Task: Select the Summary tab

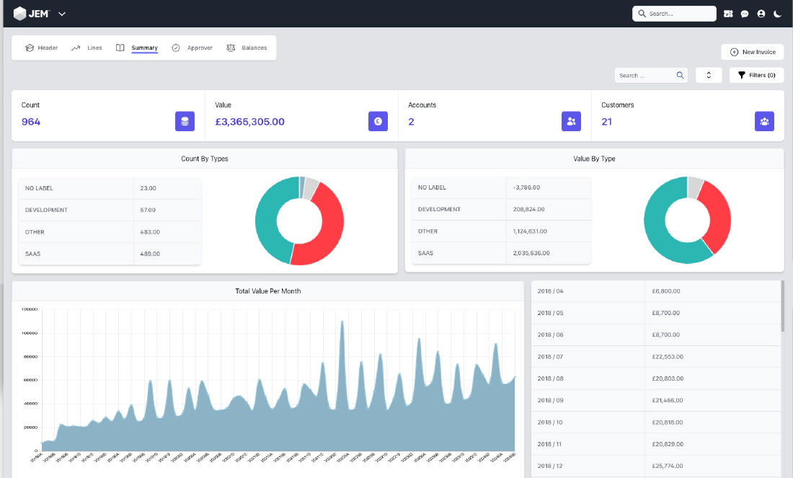Action: click(x=137, y=48)
